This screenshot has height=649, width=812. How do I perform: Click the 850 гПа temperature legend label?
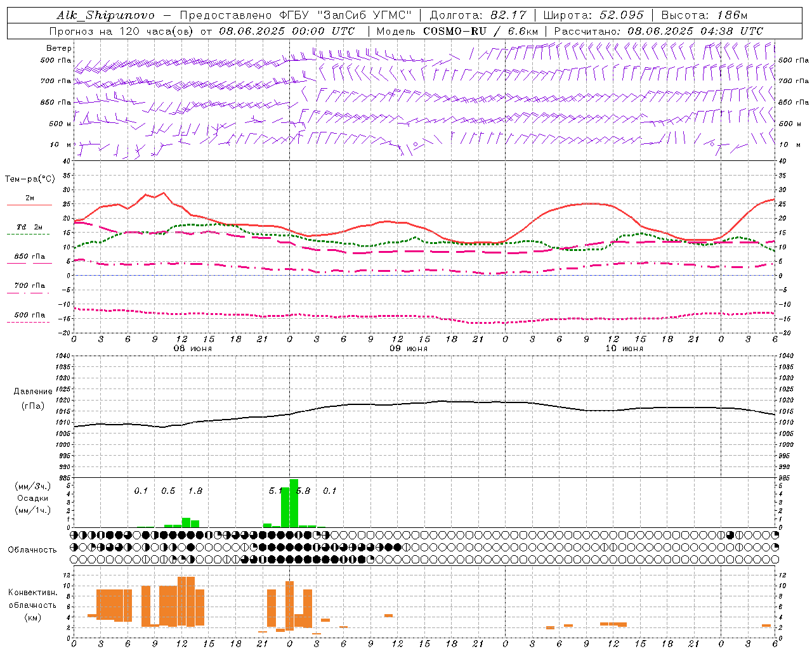click(30, 257)
